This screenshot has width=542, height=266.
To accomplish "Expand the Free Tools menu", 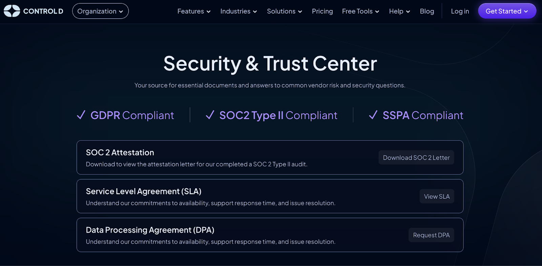I will coord(360,11).
